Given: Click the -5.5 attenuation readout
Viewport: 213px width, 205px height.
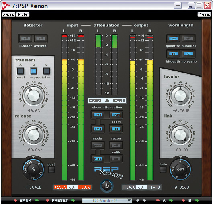Looking at the screenshot, I should click(95, 100).
